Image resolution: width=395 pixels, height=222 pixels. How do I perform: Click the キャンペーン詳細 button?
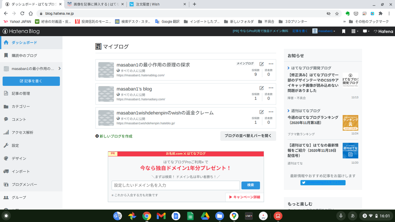click(245, 197)
